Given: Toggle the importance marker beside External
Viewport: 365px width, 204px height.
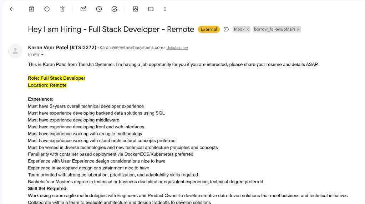Looking at the screenshot, I should [x=226, y=29].
